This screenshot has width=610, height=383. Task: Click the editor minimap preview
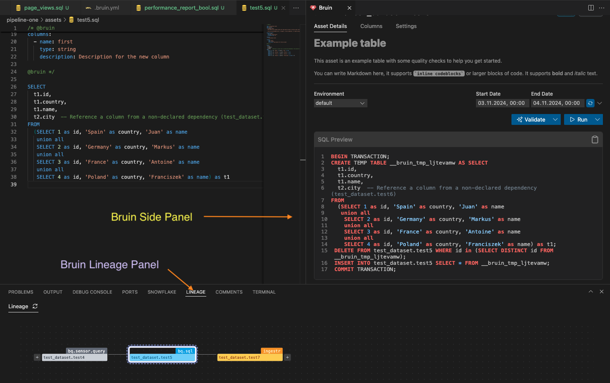[283, 40]
